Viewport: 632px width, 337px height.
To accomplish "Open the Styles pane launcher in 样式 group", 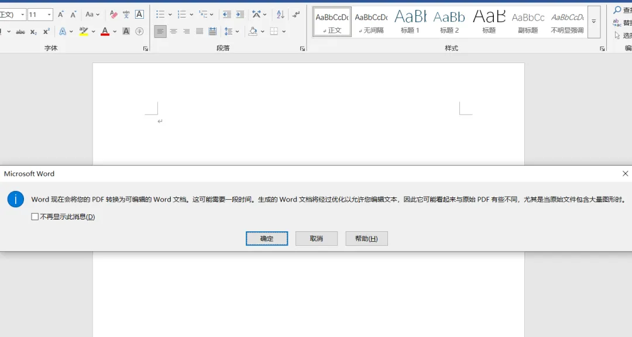I will point(602,48).
